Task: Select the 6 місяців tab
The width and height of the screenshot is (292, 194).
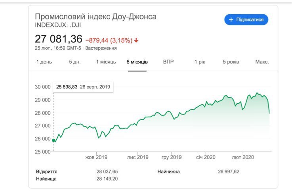Action: point(137,62)
